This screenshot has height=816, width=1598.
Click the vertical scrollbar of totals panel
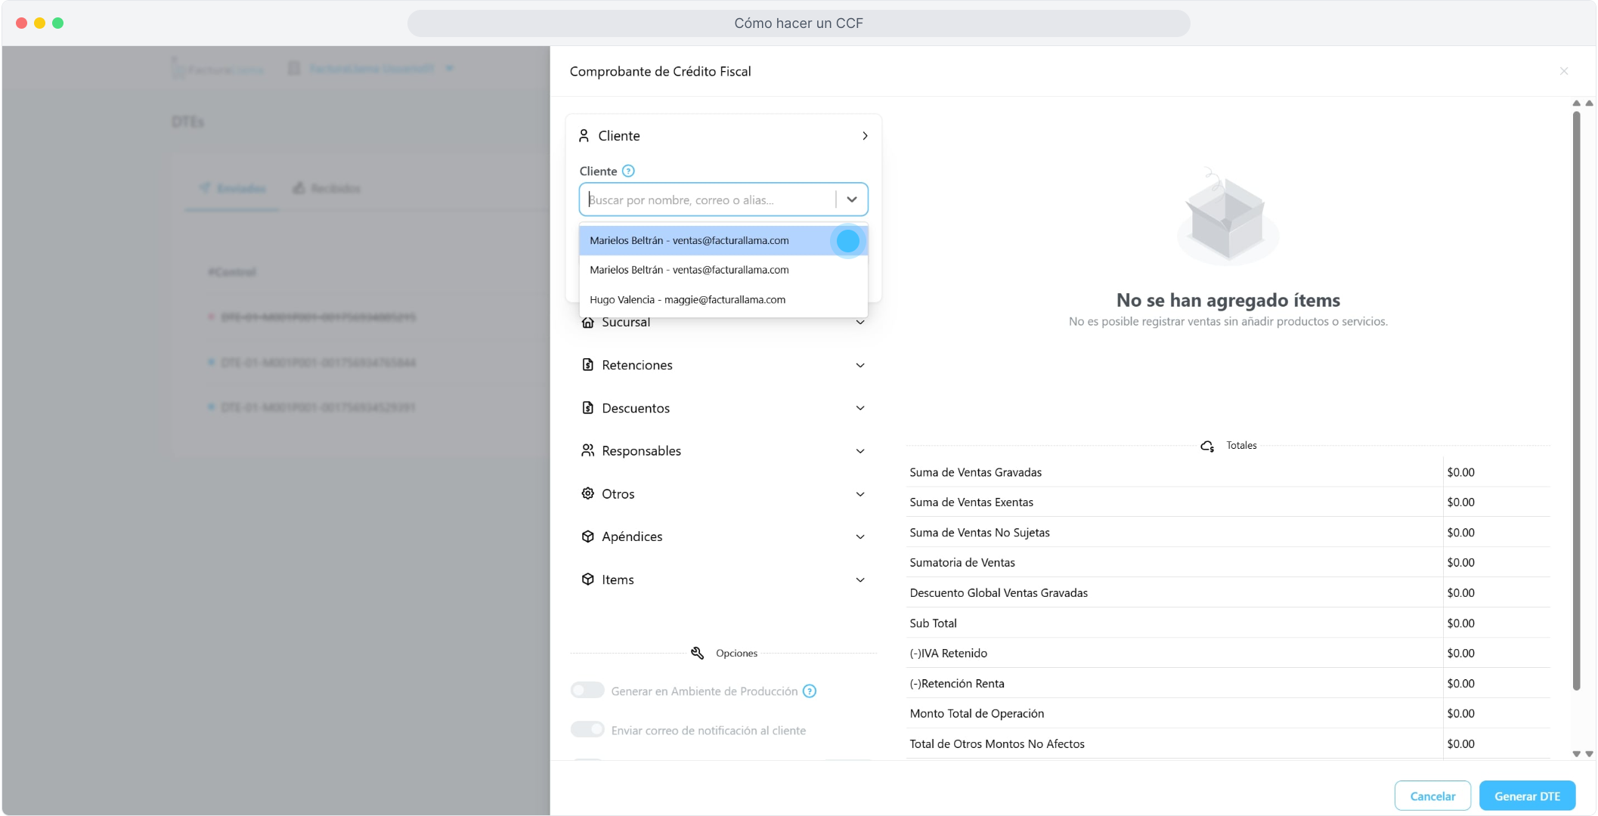pyautogui.click(x=1576, y=400)
